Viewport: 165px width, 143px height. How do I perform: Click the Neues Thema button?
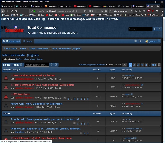click(13, 65)
